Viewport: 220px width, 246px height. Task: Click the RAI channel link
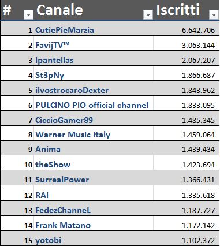click(42, 195)
